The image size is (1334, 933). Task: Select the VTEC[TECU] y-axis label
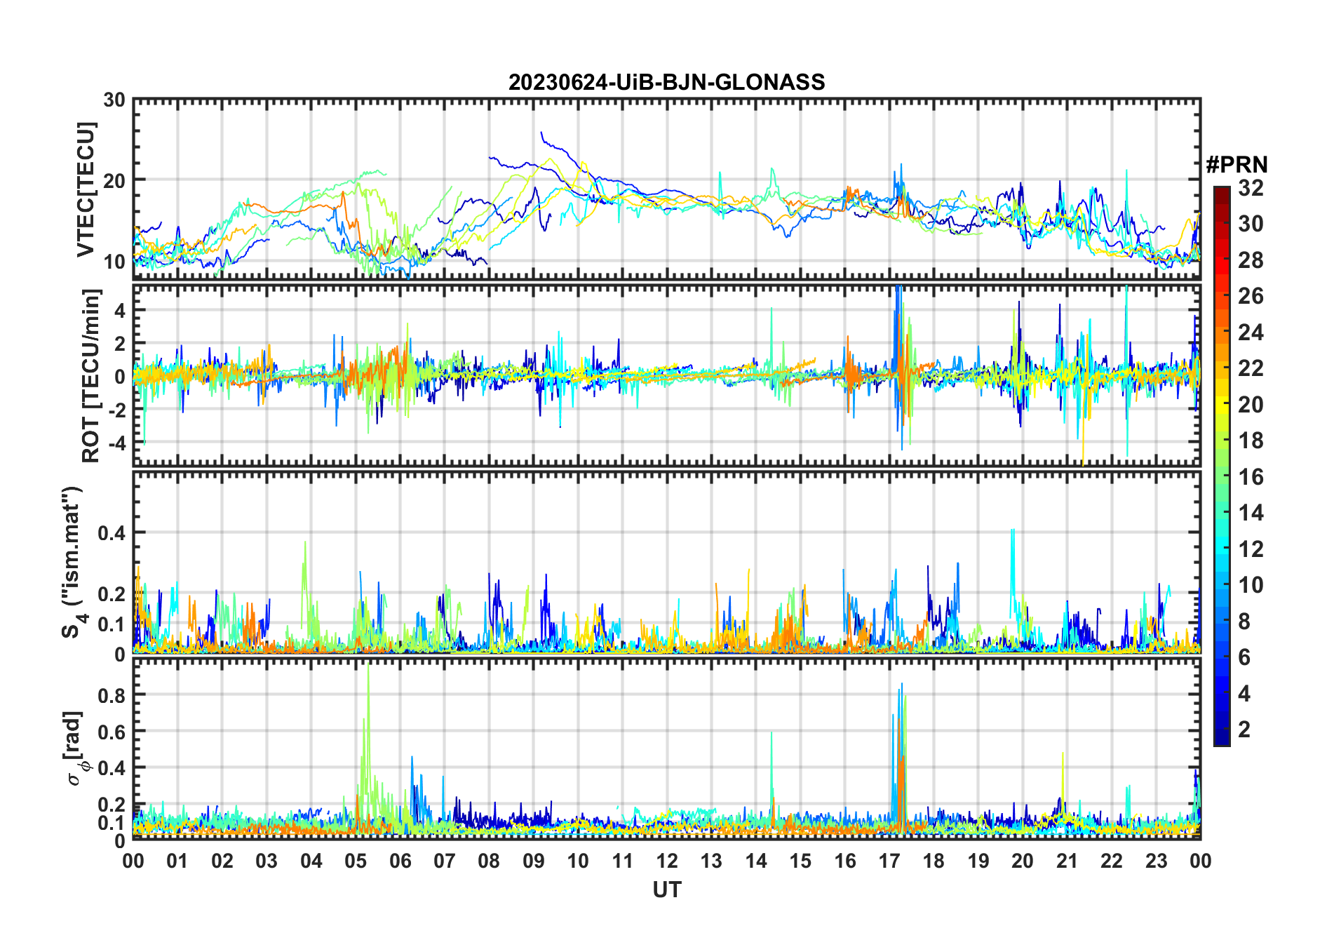pyautogui.click(x=86, y=190)
